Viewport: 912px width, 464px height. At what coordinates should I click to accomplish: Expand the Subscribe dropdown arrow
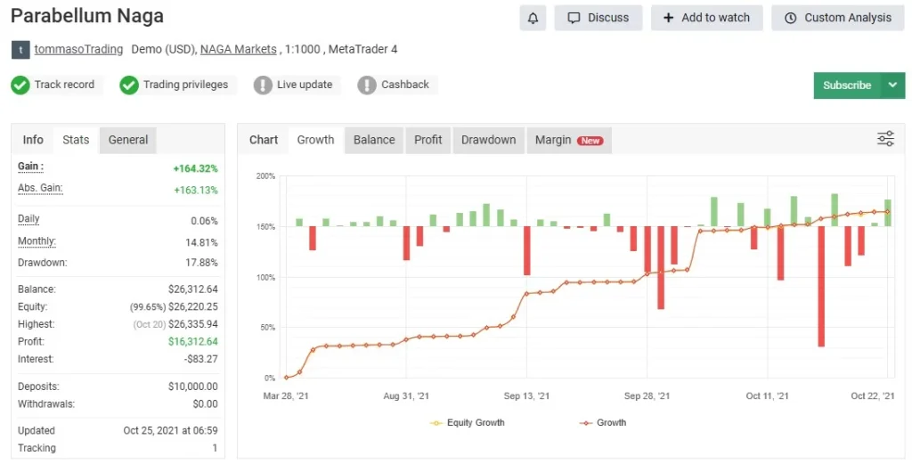click(892, 85)
